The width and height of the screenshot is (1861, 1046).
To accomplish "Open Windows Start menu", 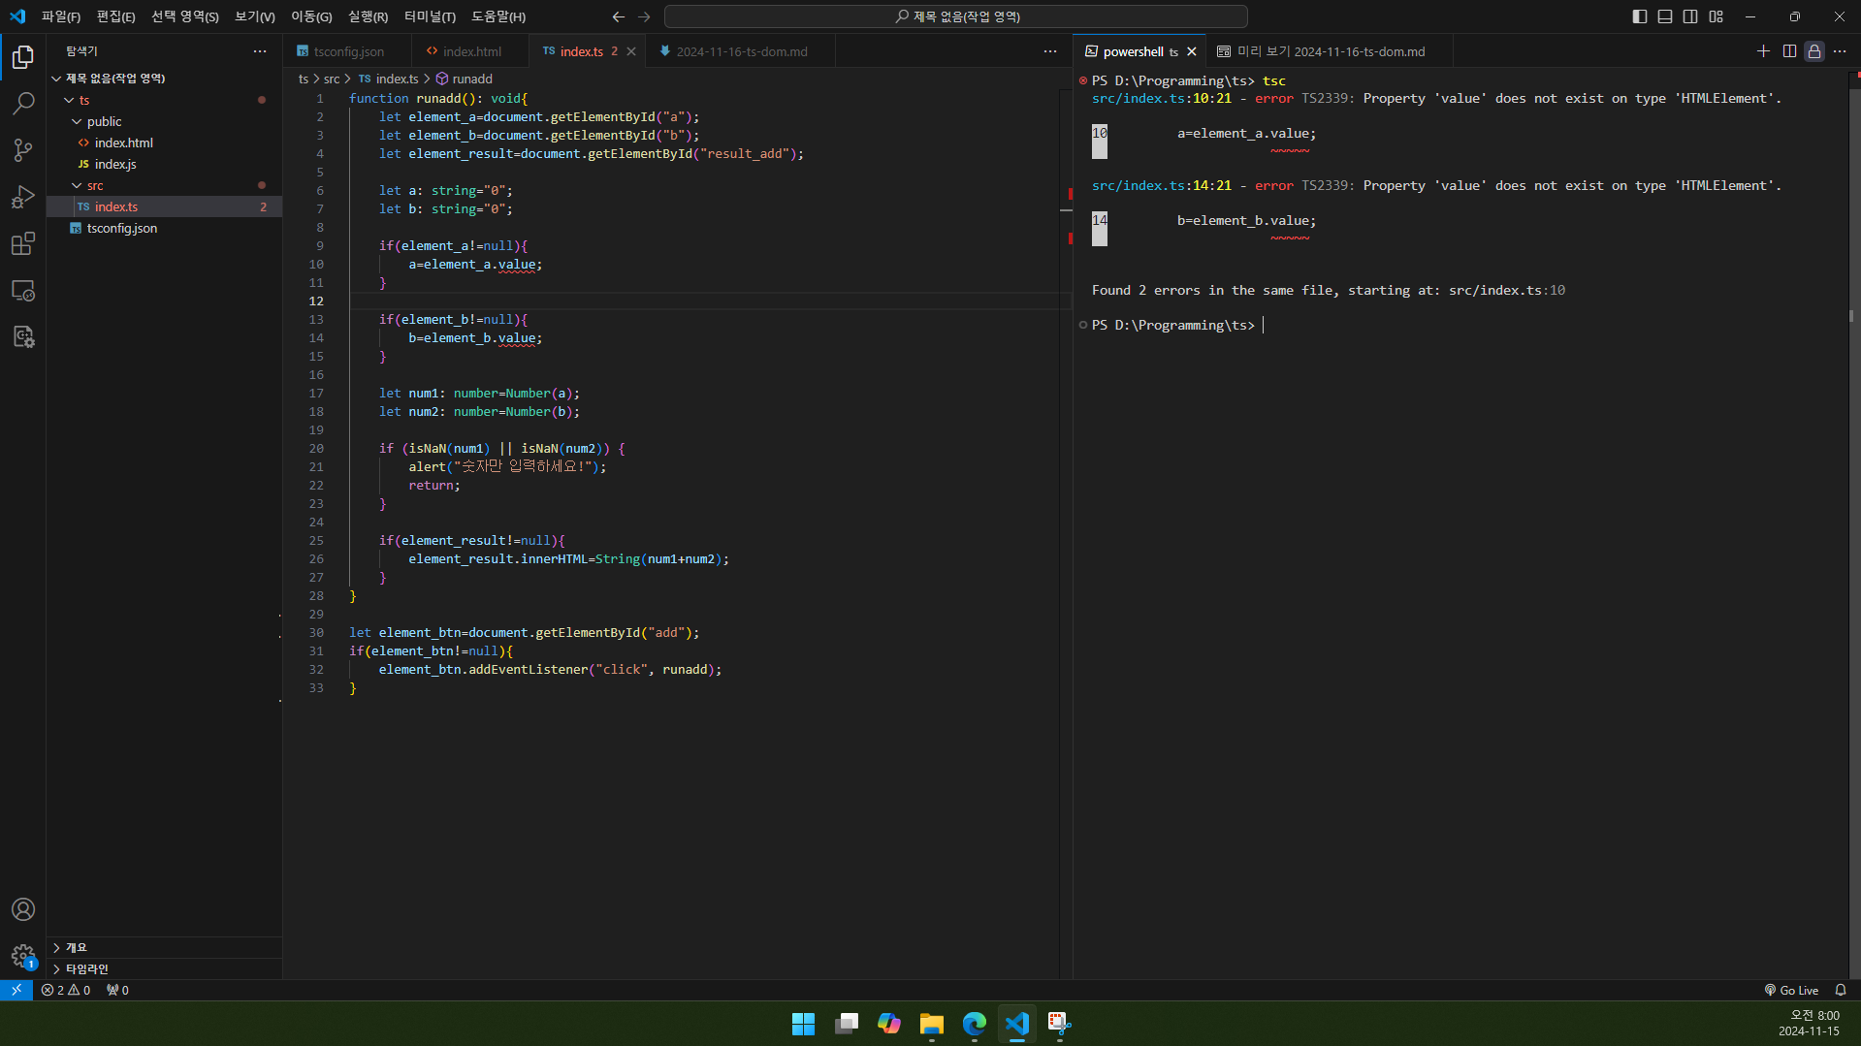I will pos(803,1024).
